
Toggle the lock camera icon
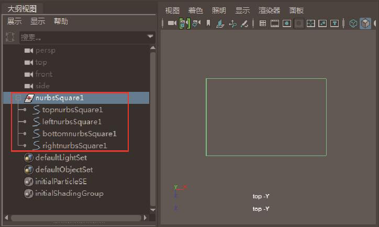pyautogui.click(x=184, y=23)
